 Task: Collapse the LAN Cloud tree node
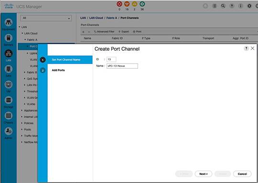[x=22, y=33]
